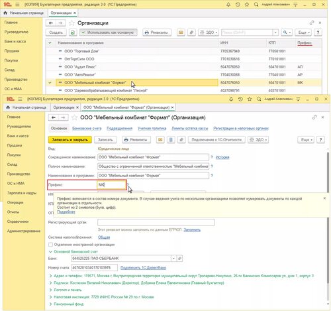This screenshot has height=311, width=331.
Task: Click Записать и закрыть button
Action: tap(70, 140)
